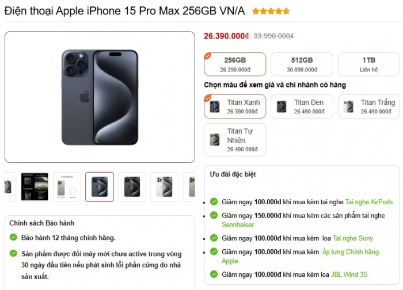Open the Tai nghe AirPods link

[x=369, y=202]
